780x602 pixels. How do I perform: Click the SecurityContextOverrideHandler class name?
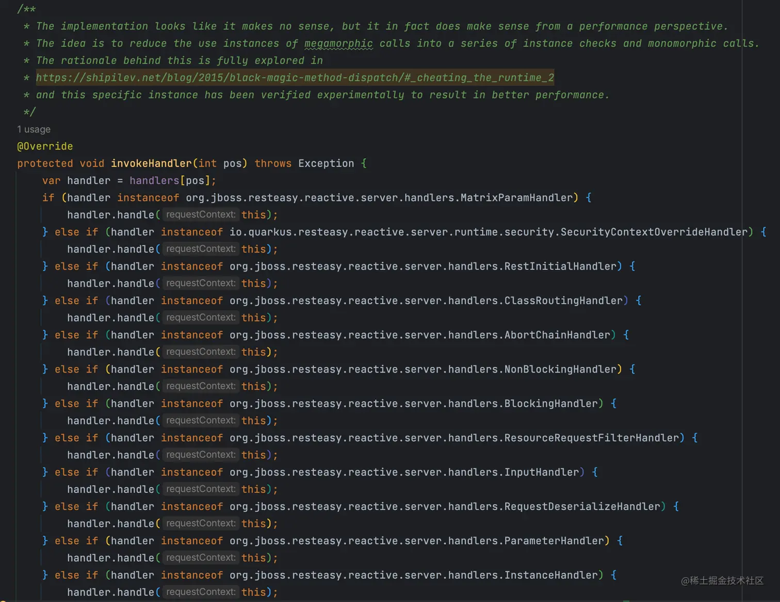click(x=654, y=232)
